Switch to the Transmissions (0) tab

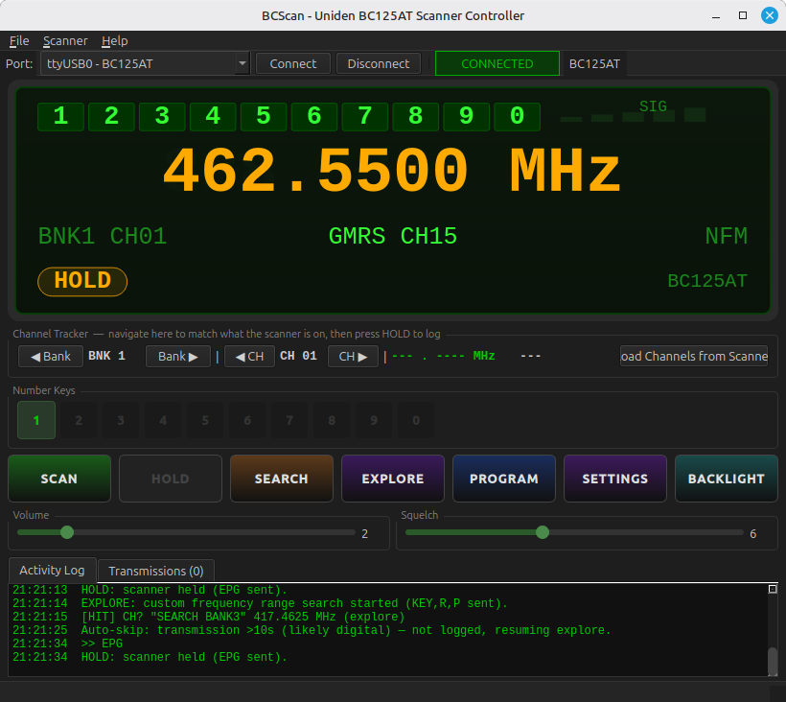(x=156, y=572)
